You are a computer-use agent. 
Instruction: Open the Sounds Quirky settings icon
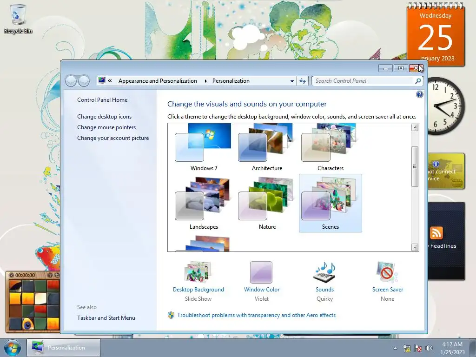click(x=324, y=272)
